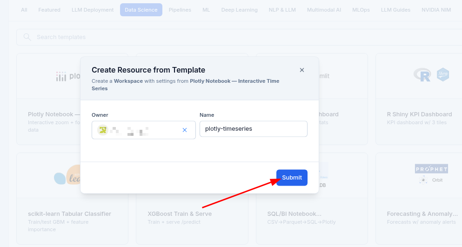Open scikit-learn Tabular Classifier template

(x=69, y=214)
